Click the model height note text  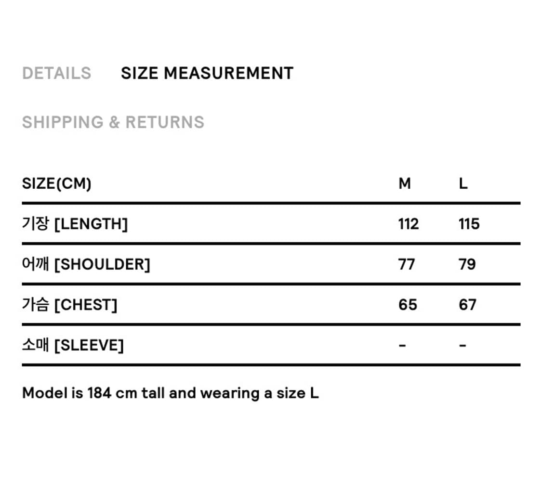[145, 393]
